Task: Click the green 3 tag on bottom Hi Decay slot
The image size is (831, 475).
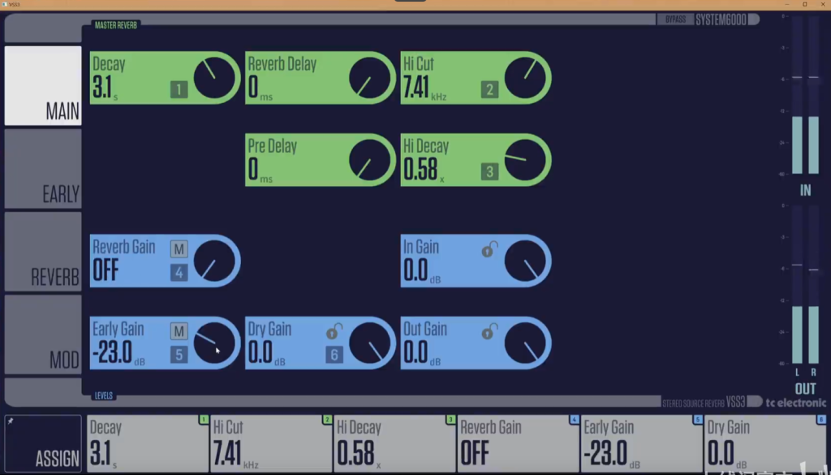Action: [450, 420]
